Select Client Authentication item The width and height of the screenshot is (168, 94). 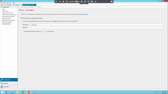pyautogui.click(x=7, y=22)
